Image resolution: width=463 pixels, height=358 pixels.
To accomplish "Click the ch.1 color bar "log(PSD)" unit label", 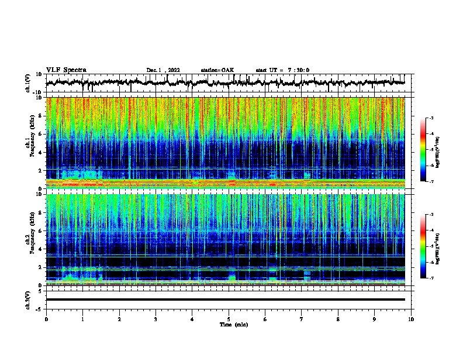I will click(438, 152).
